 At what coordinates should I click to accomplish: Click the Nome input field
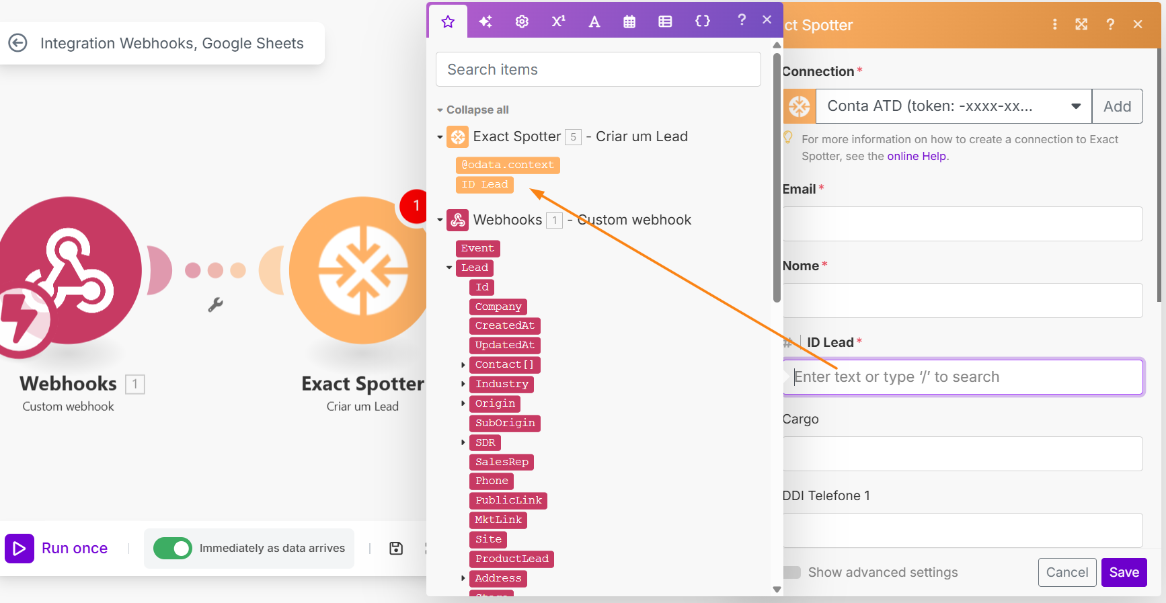[962, 300]
